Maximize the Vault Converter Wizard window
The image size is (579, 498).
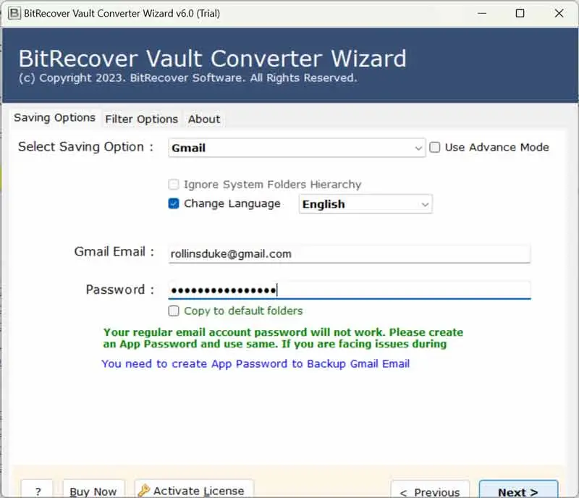click(x=520, y=14)
